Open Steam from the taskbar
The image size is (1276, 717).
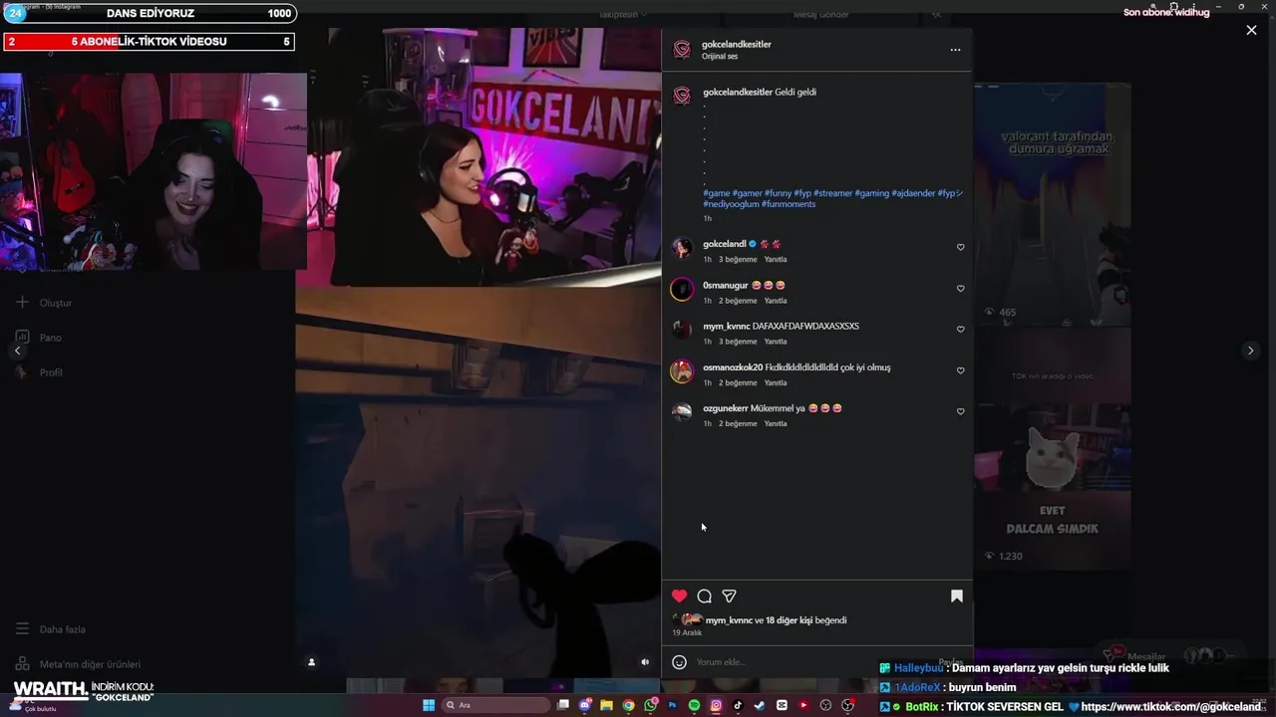[x=760, y=705]
